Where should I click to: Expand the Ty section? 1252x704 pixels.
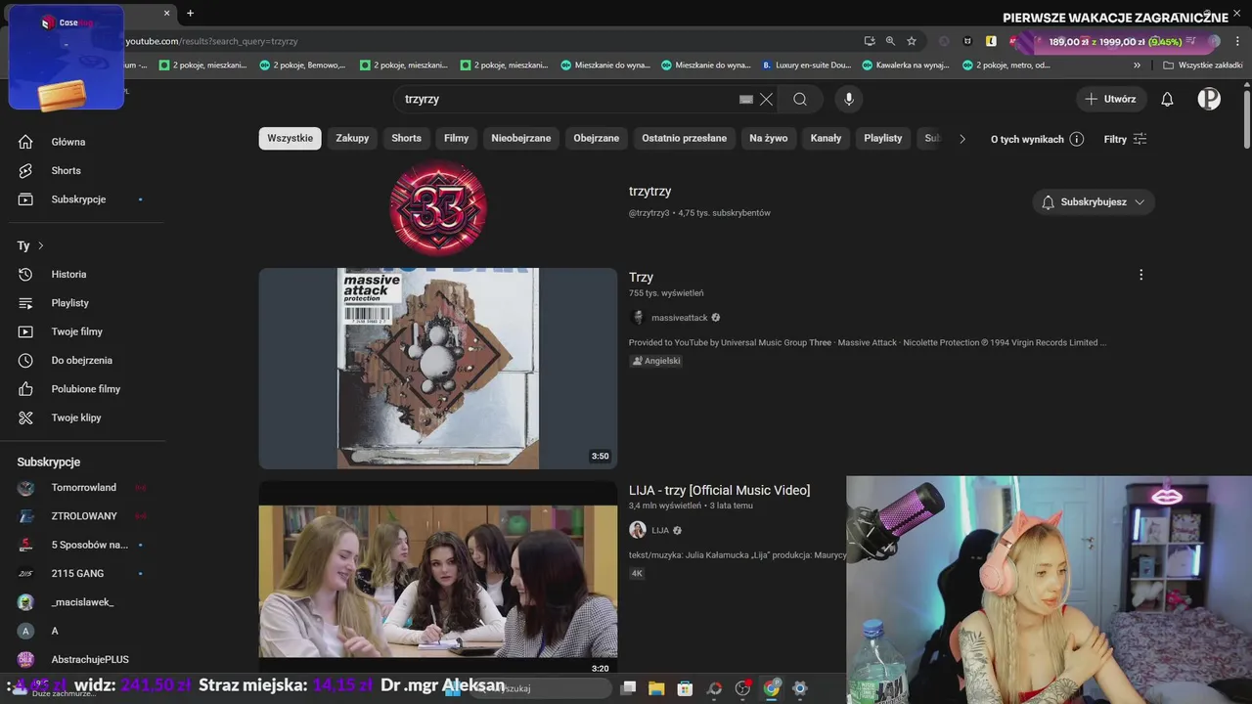pos(30,245)
